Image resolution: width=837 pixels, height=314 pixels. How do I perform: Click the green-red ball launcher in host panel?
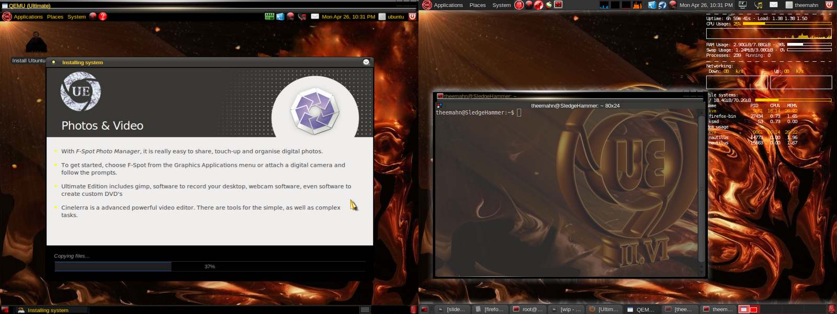pos(549,5)
